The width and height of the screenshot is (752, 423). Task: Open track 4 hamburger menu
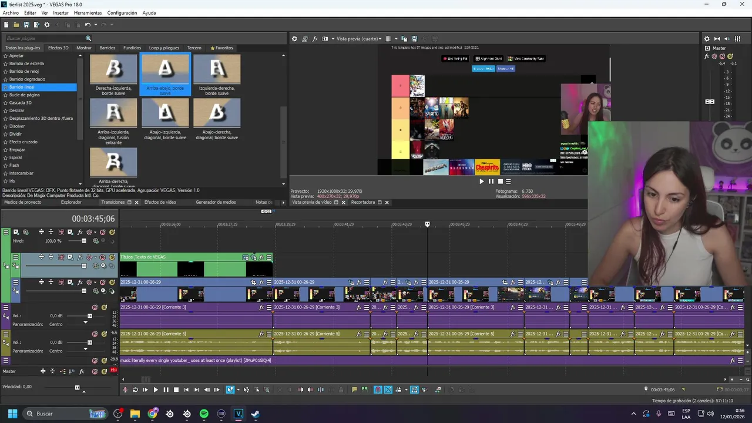click(x=6, y=307)
